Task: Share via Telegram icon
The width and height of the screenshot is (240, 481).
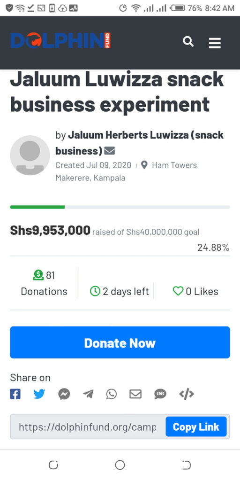Action: 88,394
